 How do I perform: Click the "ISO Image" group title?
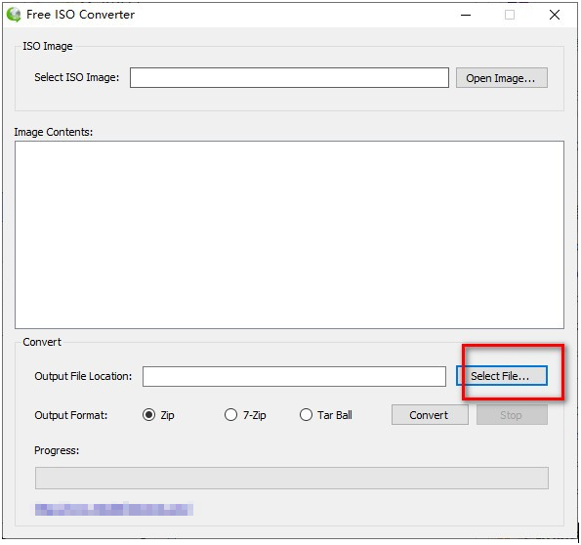48,46
